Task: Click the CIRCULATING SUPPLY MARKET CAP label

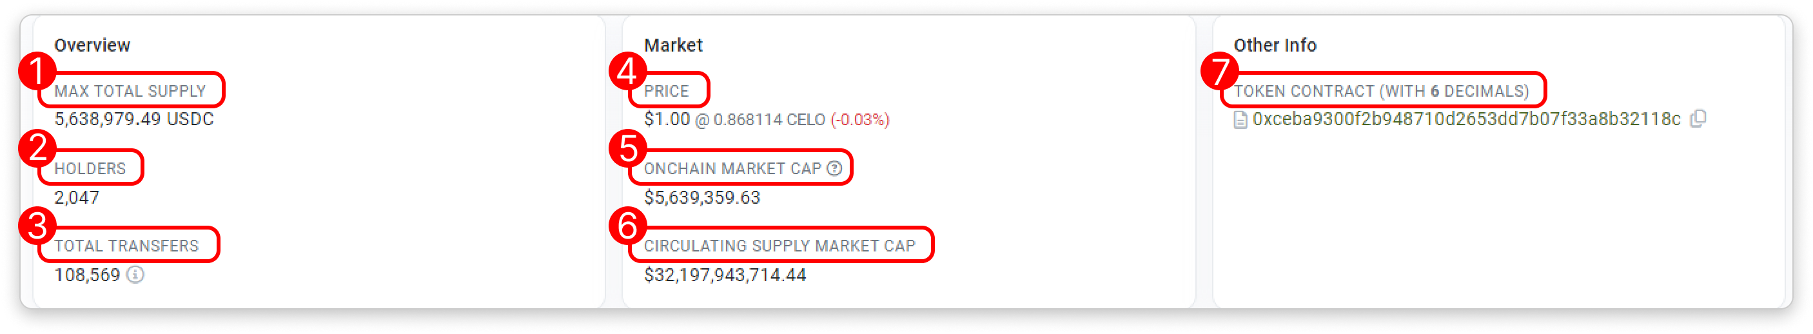Action: click(779, 246)
